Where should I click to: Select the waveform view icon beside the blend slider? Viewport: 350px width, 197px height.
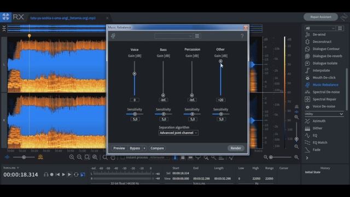[x=7, y=157]
